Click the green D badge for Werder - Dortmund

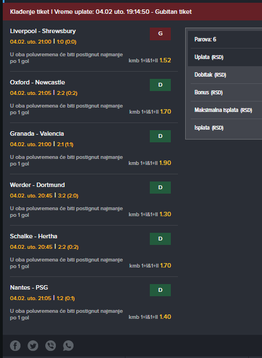tap(160, 188)
